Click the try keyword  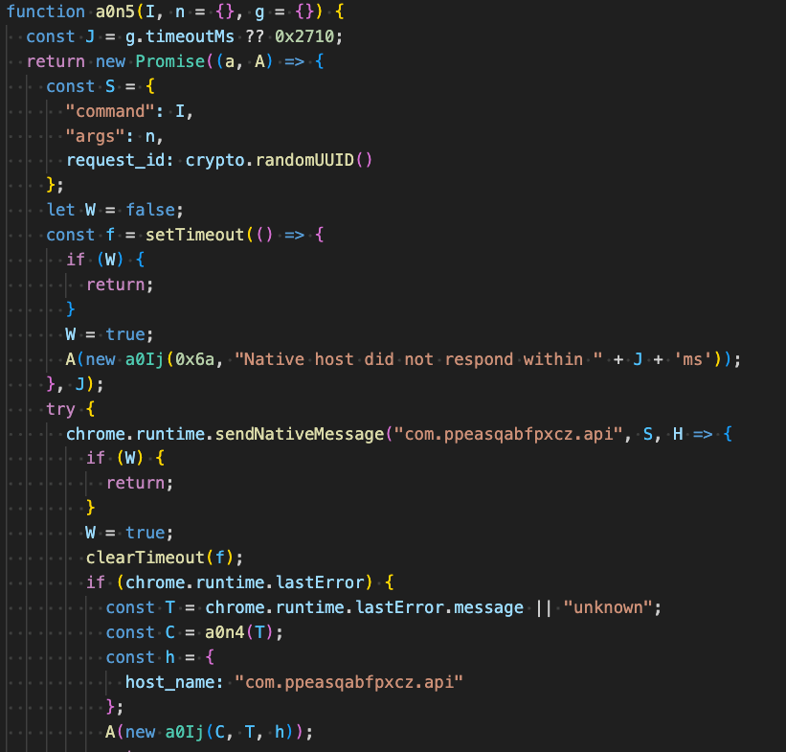60,409
